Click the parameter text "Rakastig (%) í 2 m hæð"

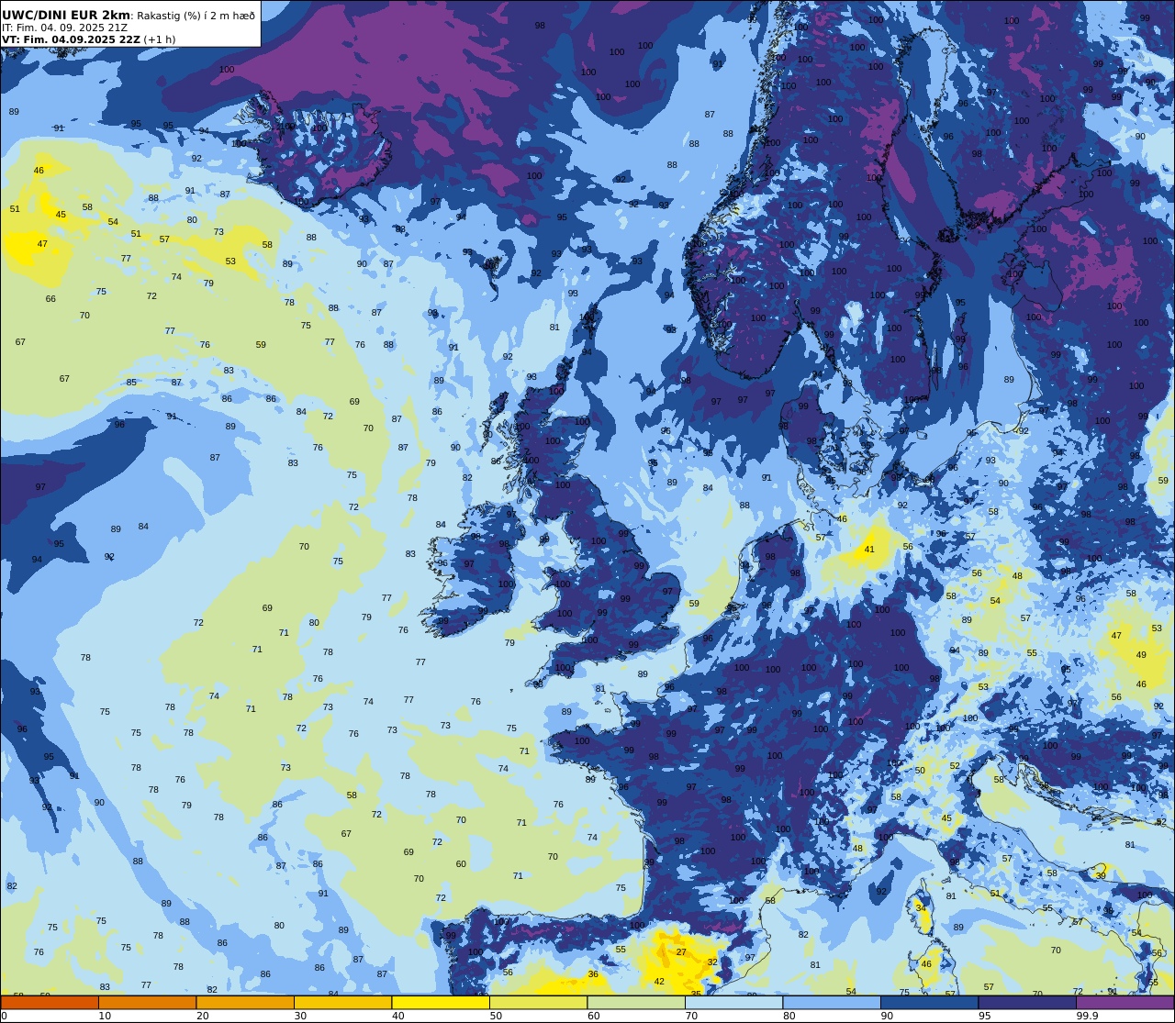tap(196, 16)
